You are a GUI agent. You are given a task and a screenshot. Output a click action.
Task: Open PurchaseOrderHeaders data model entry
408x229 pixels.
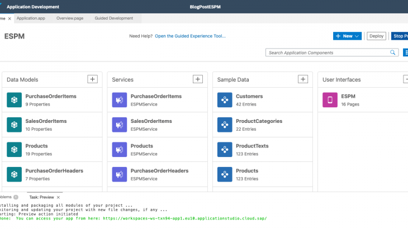point(52,174)
